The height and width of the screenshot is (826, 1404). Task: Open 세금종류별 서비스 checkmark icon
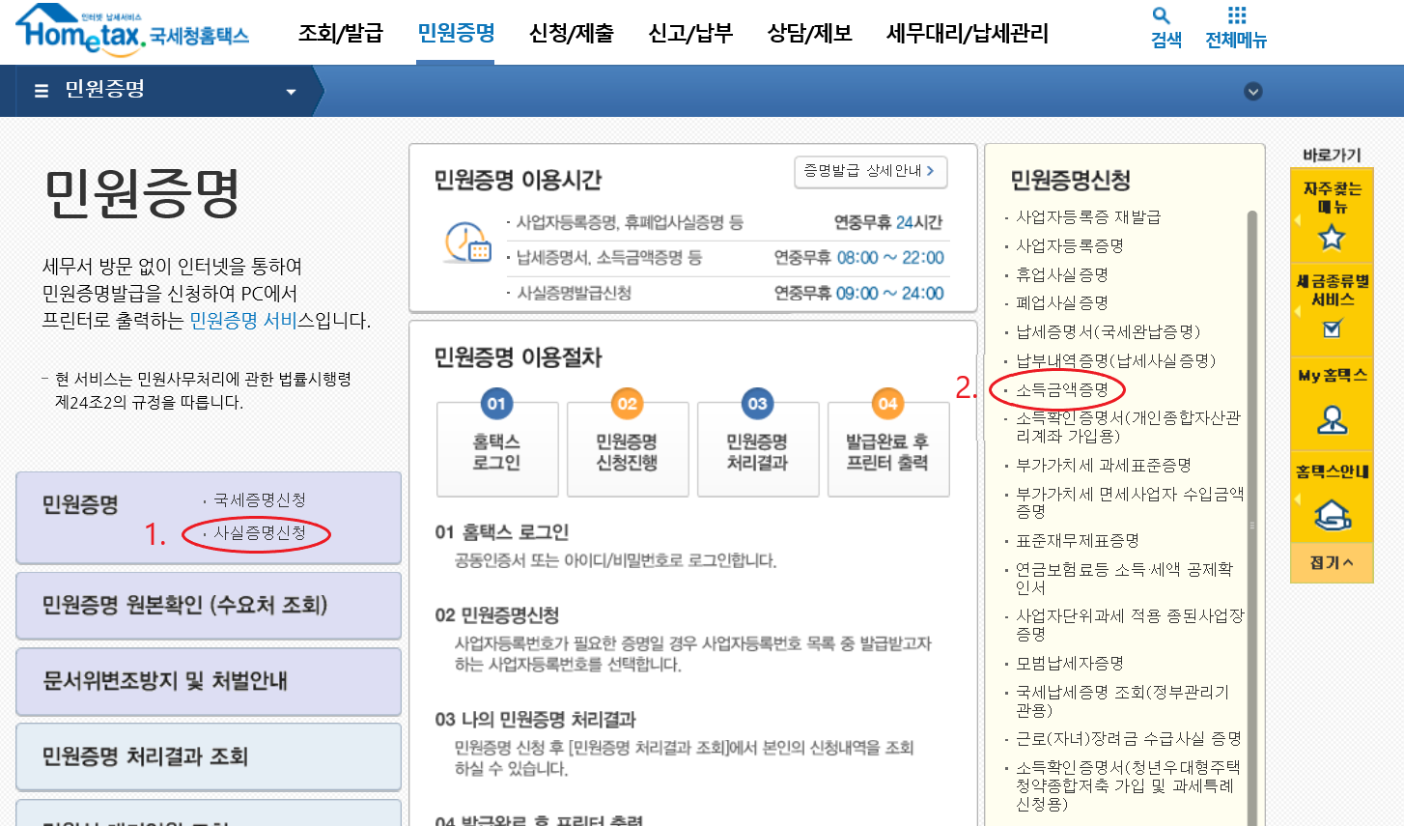coord(1332,328)
